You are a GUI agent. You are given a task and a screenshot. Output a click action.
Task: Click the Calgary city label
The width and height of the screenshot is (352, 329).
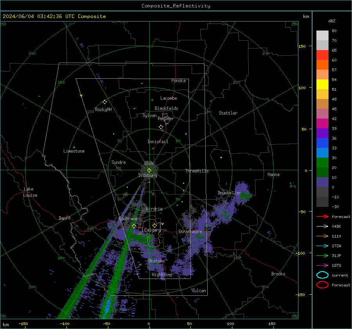pyautogui.click(x=153, y=230)
